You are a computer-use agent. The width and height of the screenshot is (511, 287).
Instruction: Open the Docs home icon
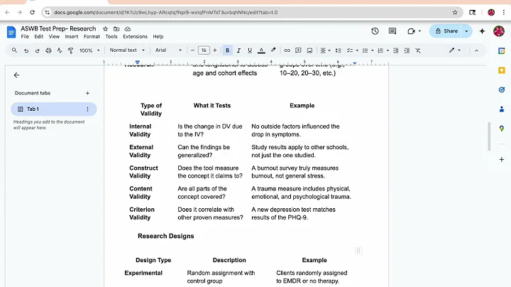click(11, 32)
